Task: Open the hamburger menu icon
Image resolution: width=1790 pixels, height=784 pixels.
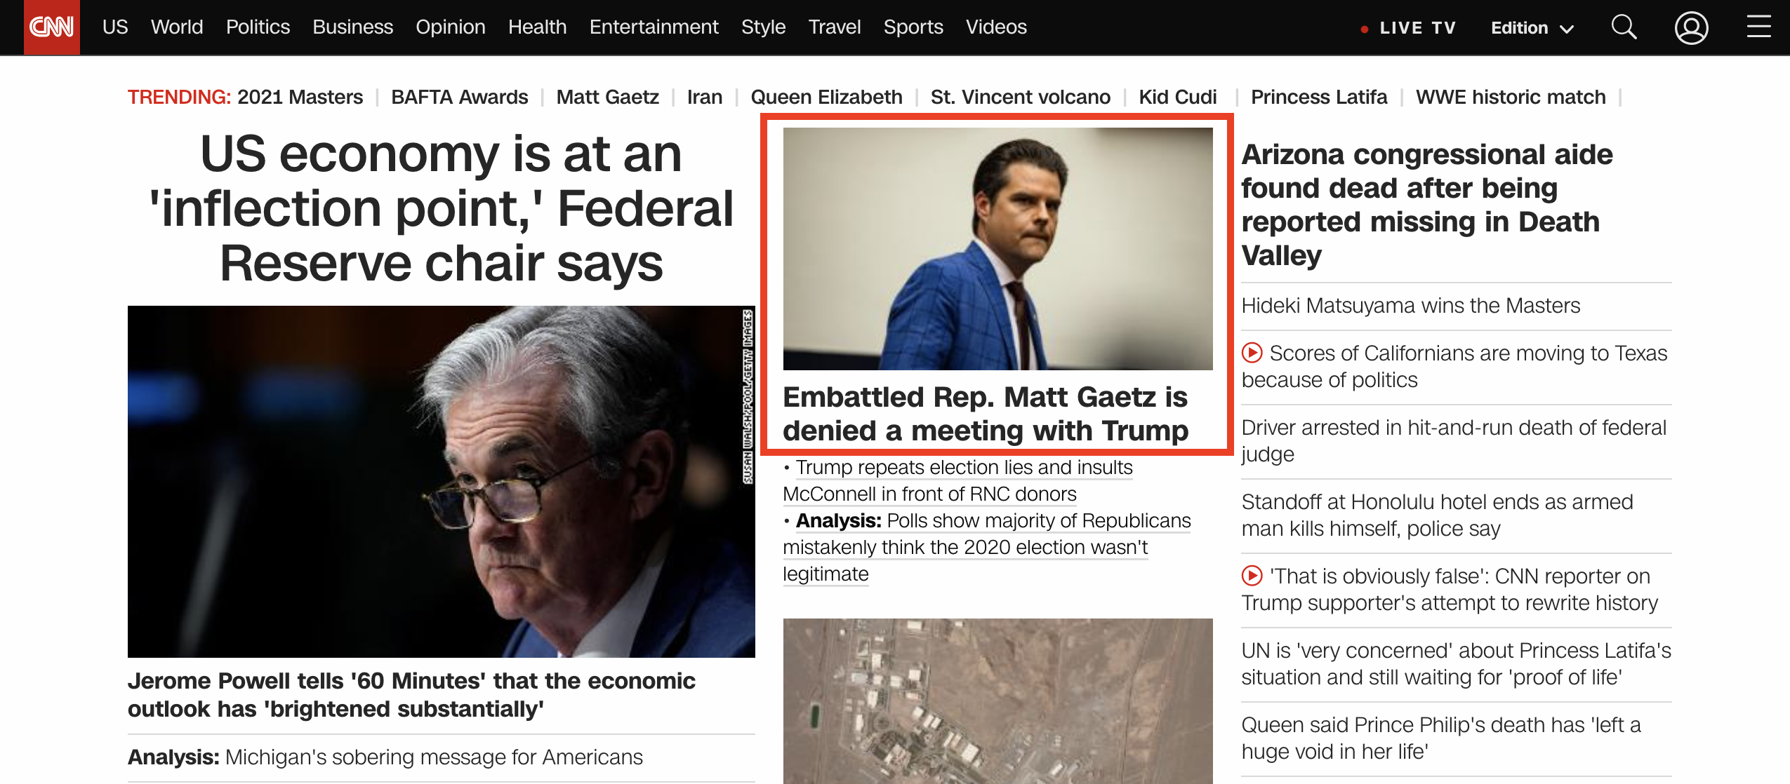Action: tap(1758, 27)
